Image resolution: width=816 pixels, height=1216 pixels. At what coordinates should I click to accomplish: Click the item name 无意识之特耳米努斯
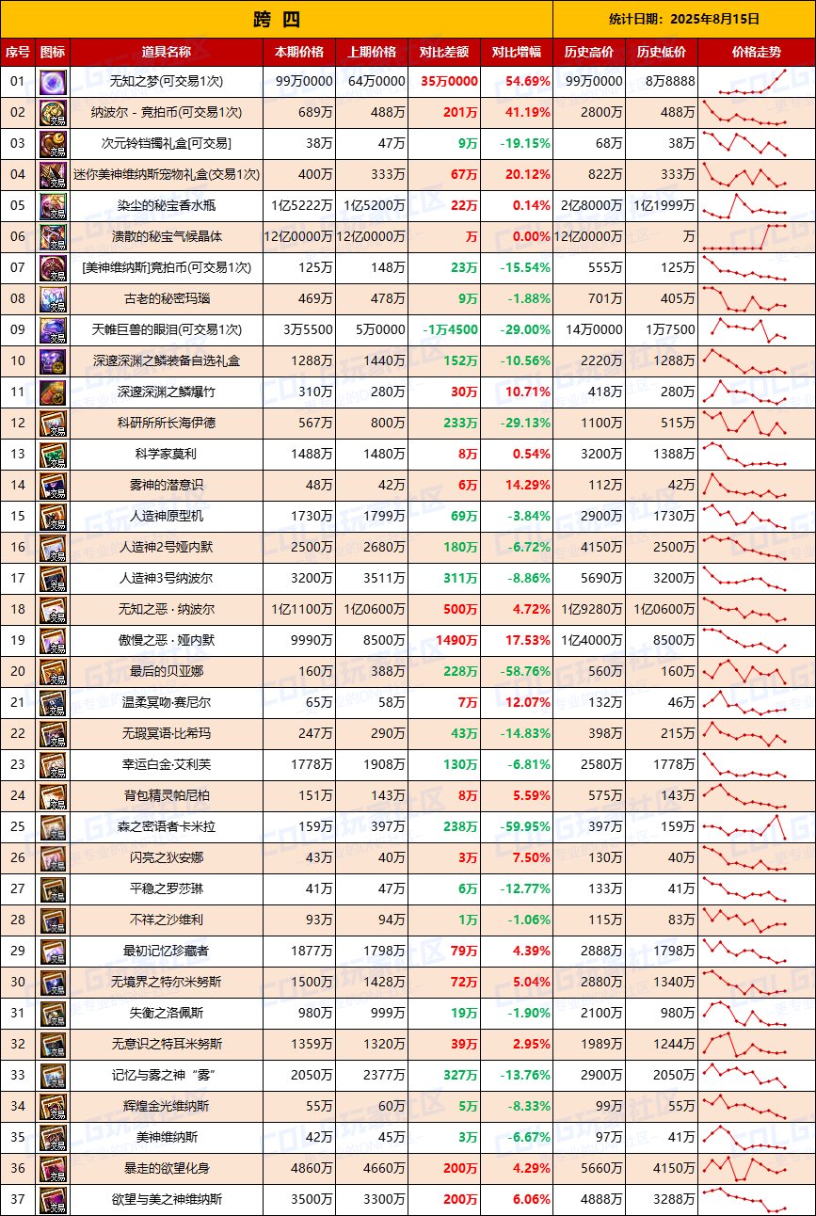coord(167,1045)
